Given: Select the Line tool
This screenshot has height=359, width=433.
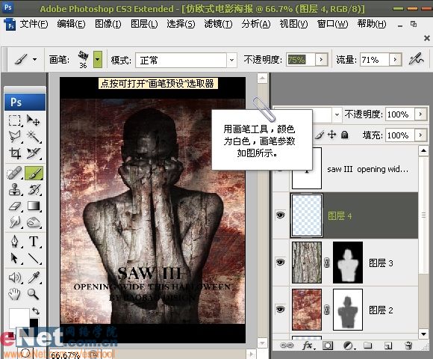Looking at the screenshot, I should point(34,258).
